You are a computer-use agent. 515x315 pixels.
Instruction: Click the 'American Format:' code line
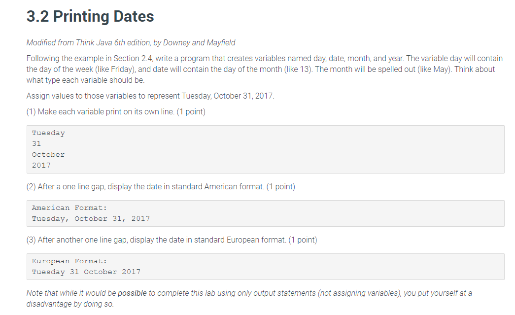pos(69,208)
